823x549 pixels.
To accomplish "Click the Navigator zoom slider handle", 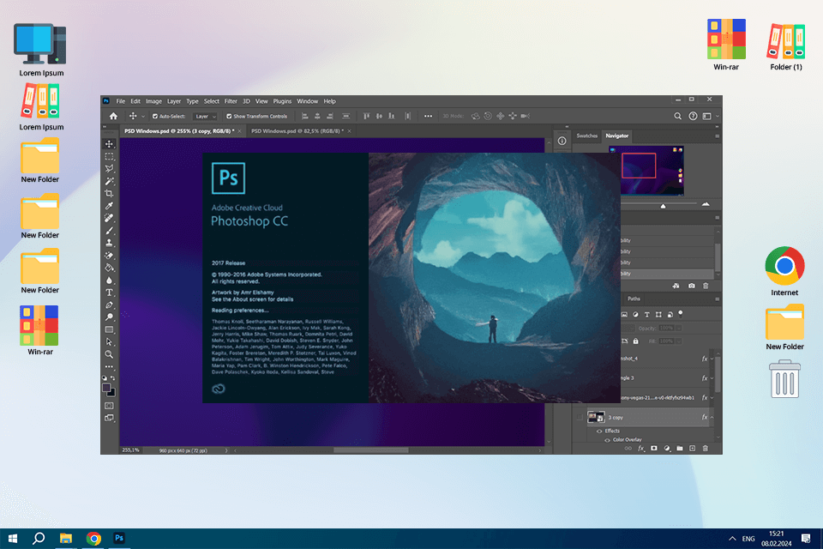I will pos(663,206).
